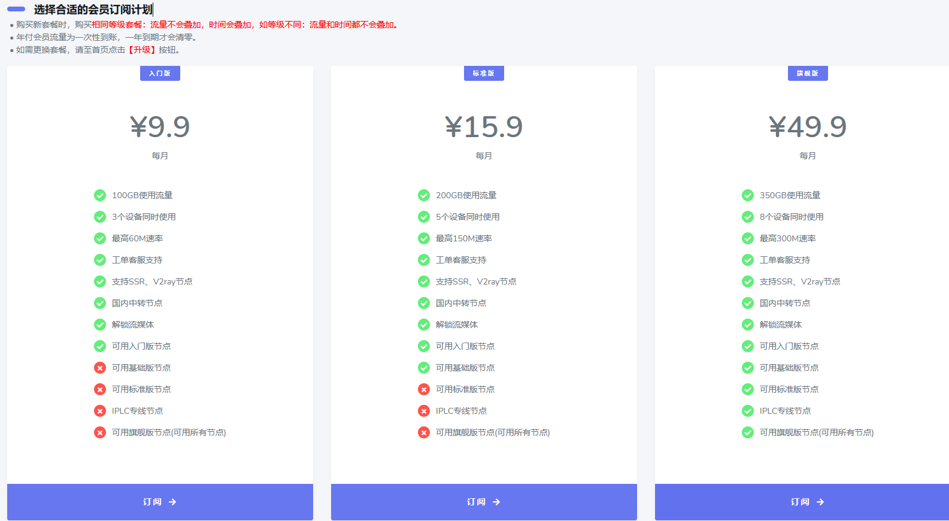Click green check beside flagship IPLC专线节点
The width and height of the screenshot is (949, 521).
point(748,411)
